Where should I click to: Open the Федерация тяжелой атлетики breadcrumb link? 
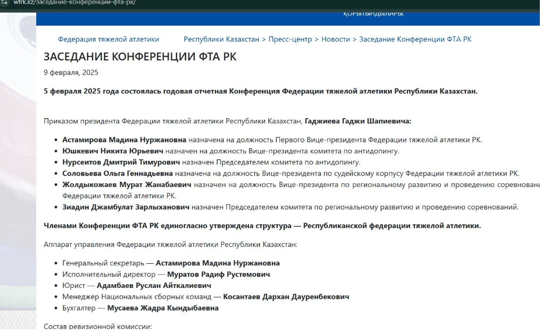point(108,39)
